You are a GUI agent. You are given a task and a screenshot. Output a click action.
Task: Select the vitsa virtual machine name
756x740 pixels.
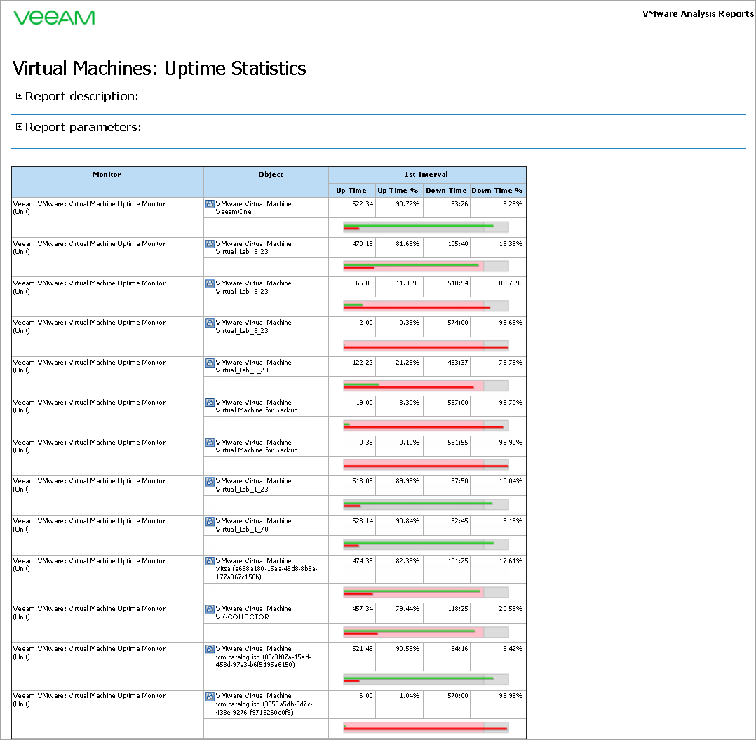pos(266,573)
